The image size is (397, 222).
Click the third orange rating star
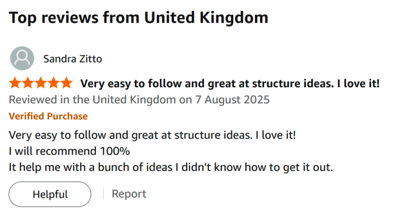click(41, 83)
